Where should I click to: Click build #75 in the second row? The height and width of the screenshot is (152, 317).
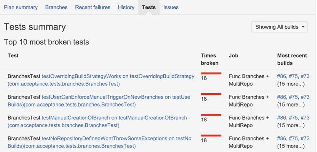(293, 97)
